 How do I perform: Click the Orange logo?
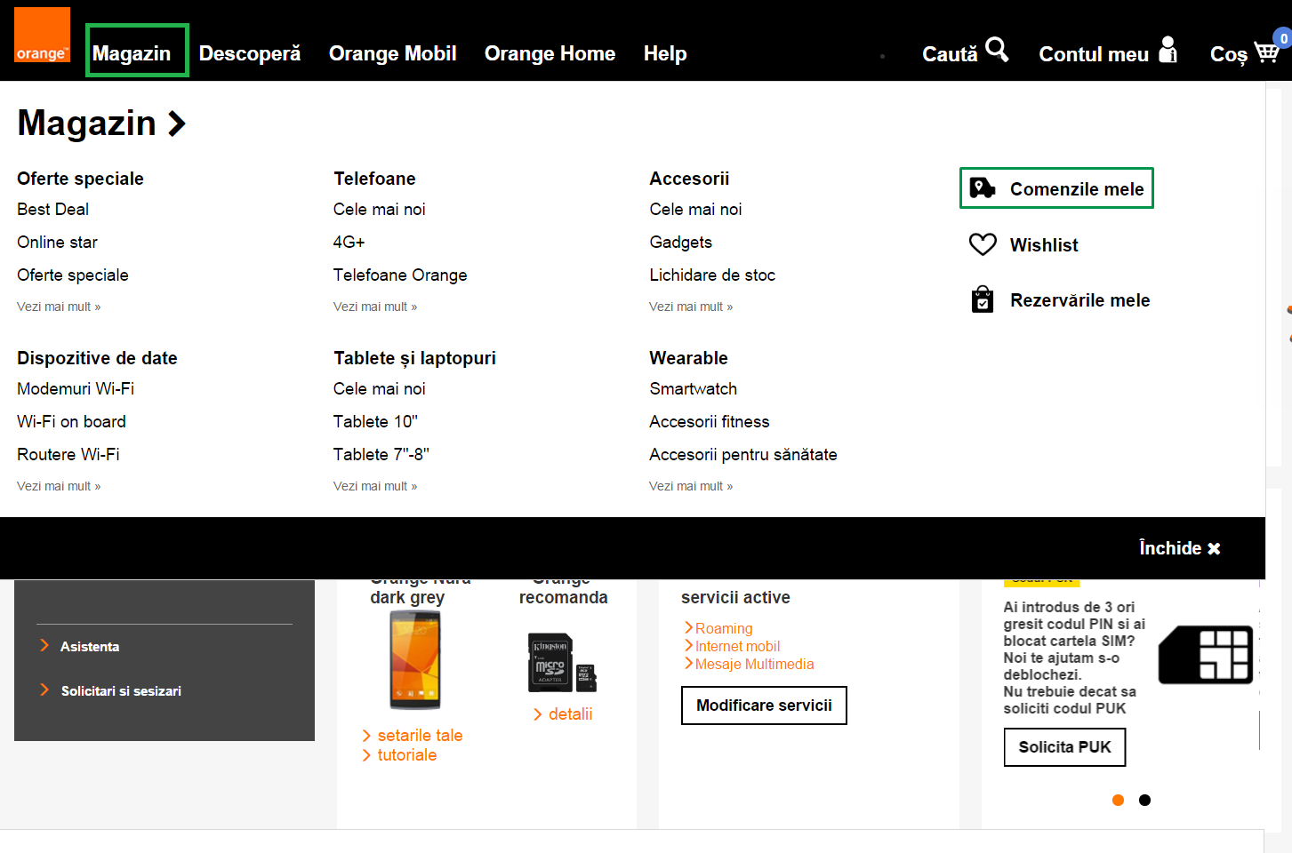coord(42,35)
